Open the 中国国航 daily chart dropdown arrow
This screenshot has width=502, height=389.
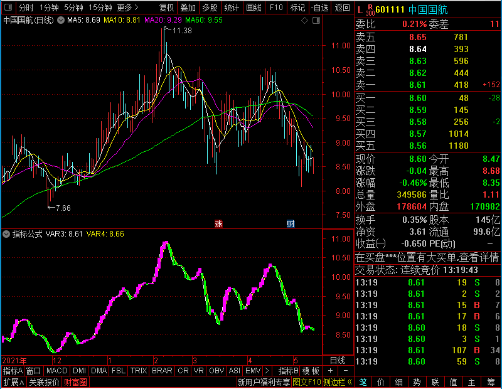coord(61,20)
